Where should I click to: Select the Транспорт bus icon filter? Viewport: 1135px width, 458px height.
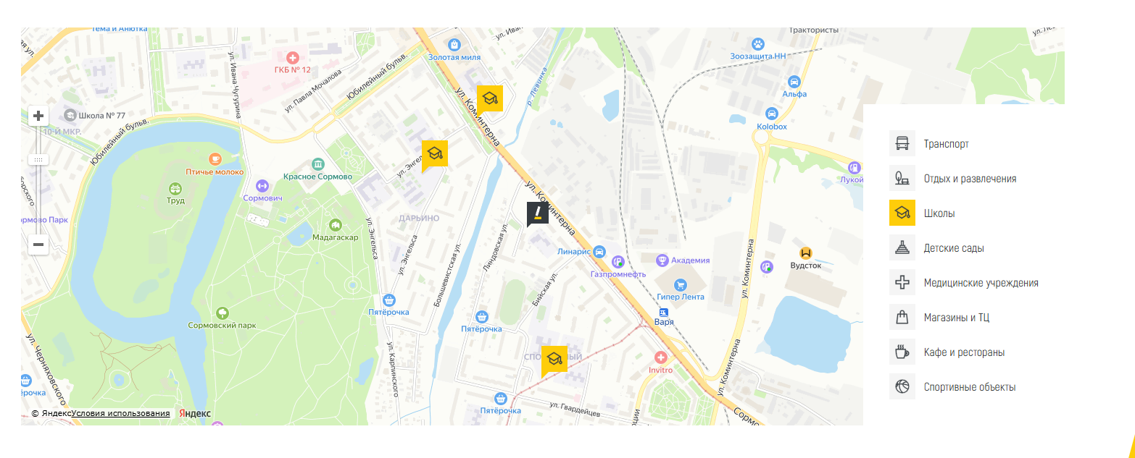click(902, 143)
